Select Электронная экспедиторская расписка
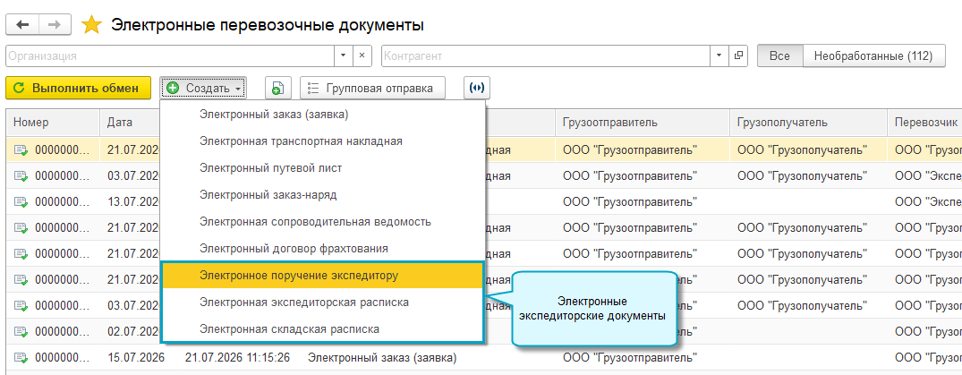 322,303
